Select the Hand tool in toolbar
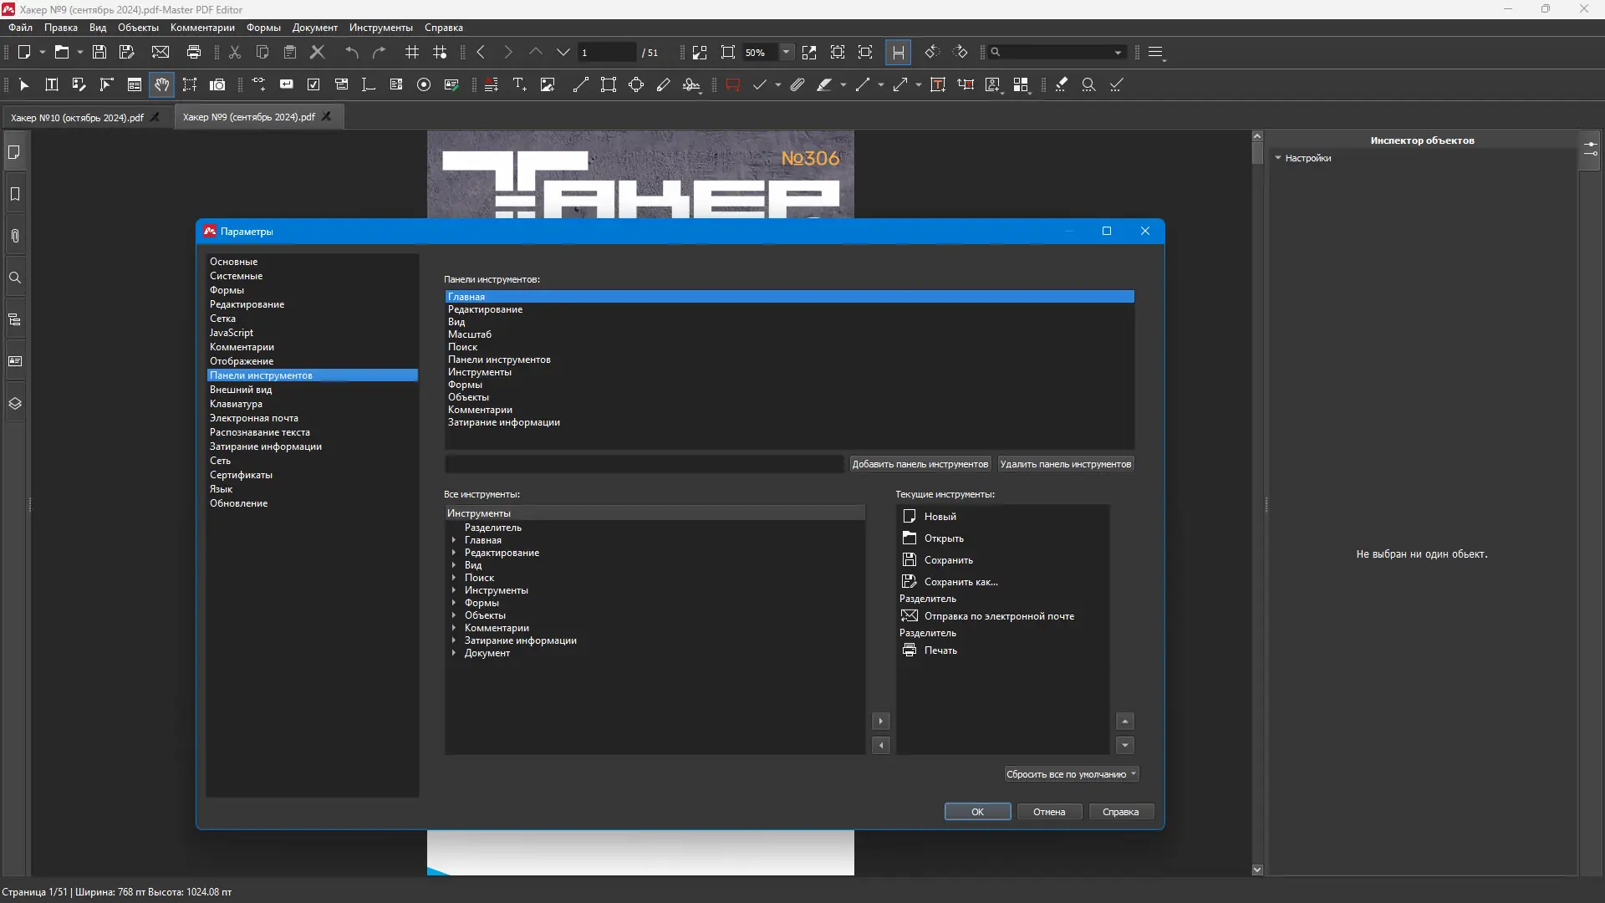 click(161, 84)
